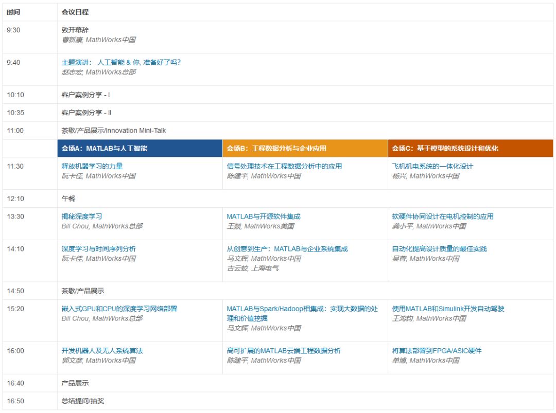Click the "午餐" agenda entry
The width and height of the screenshot is (556, 413).
point(68,199)
